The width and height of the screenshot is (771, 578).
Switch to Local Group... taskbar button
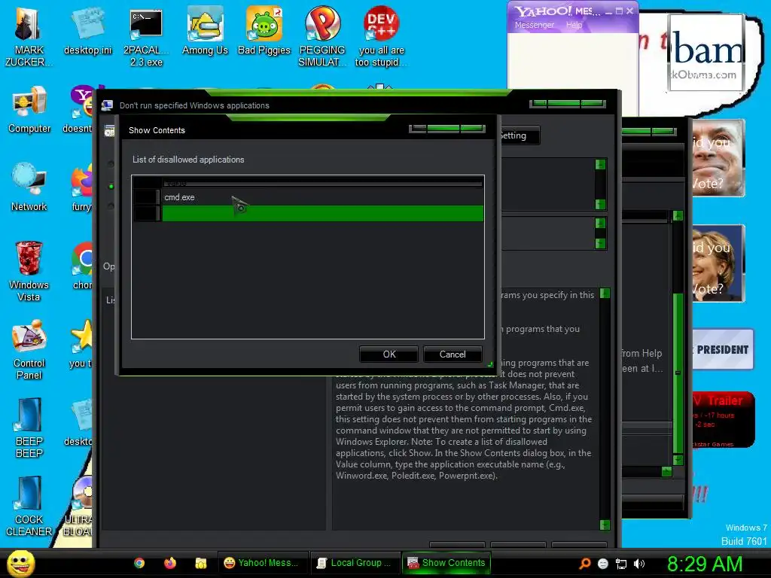[x=354, y=563]
